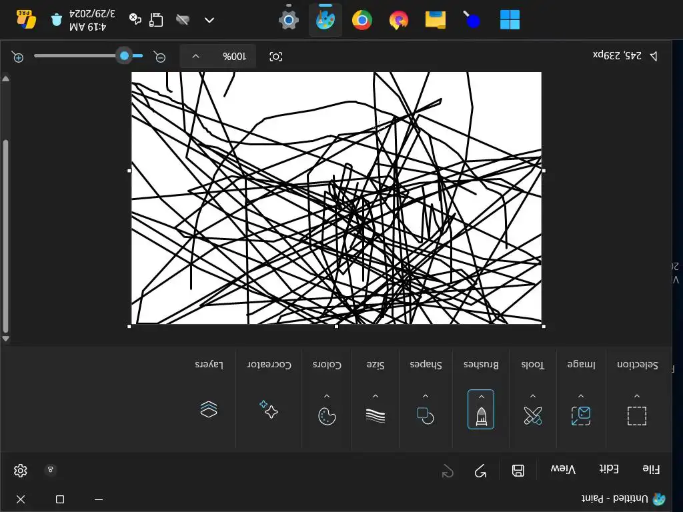Expand the Tools options chevron
This screenshot has width=683, height=512.
pos(533,396)
